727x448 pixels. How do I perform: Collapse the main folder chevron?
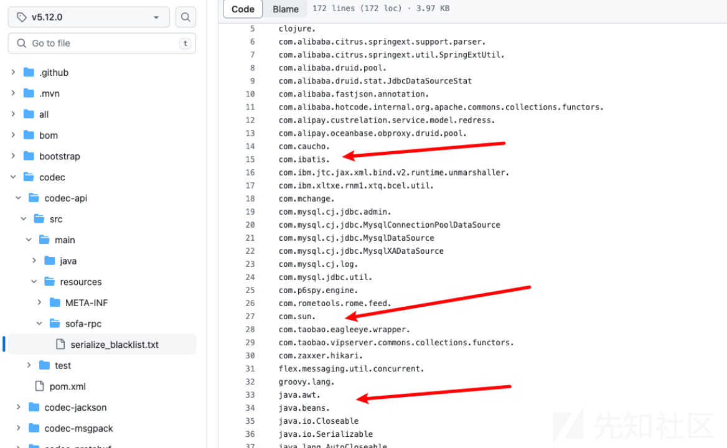[x=29, y=240]
